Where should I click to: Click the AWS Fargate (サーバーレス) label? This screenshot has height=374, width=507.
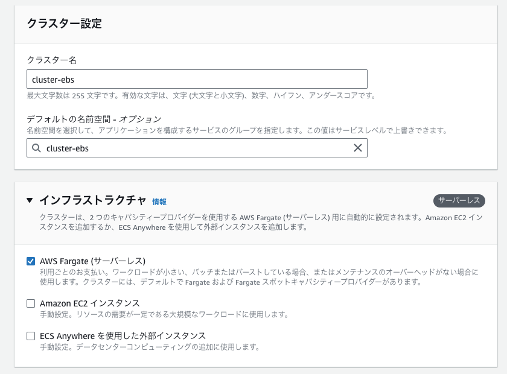92,261
